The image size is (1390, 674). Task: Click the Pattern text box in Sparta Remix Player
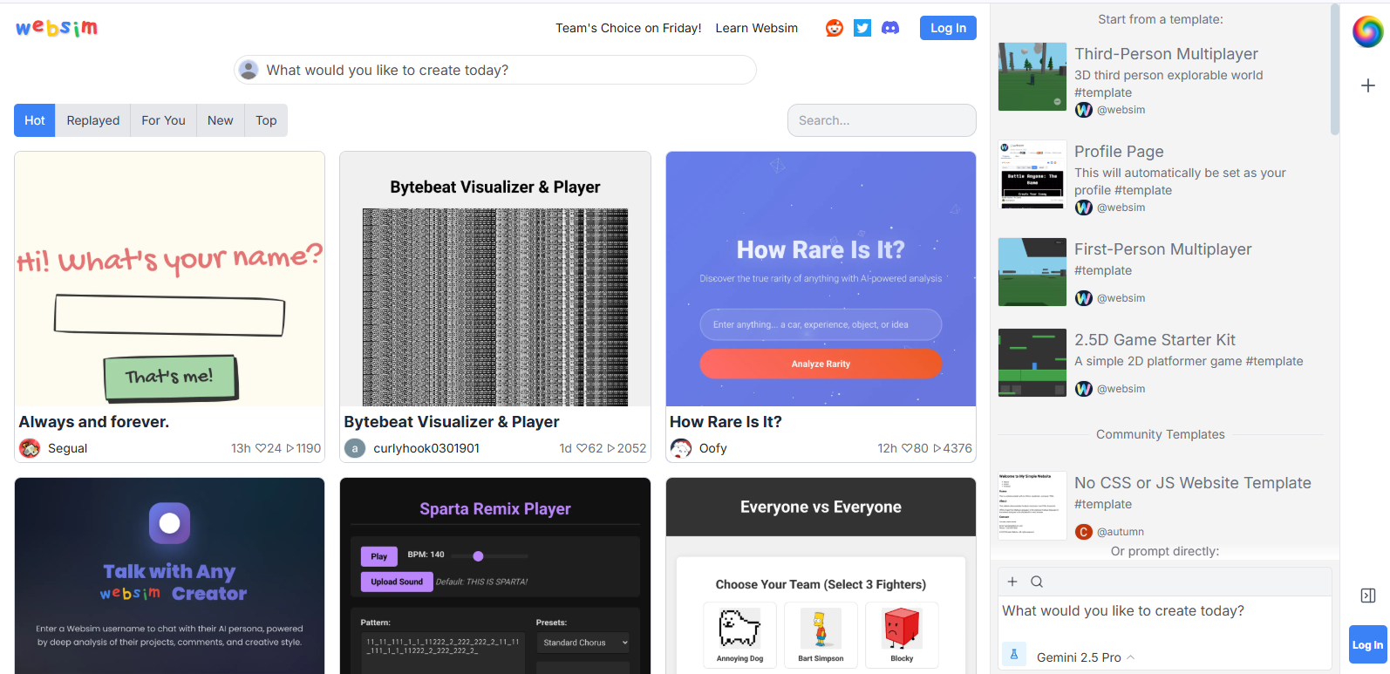(x=443, y=652)
